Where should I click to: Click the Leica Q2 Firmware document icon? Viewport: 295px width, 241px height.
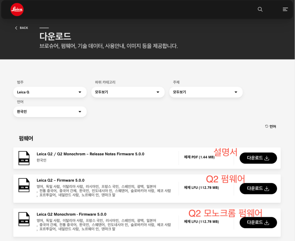(24, 185)
